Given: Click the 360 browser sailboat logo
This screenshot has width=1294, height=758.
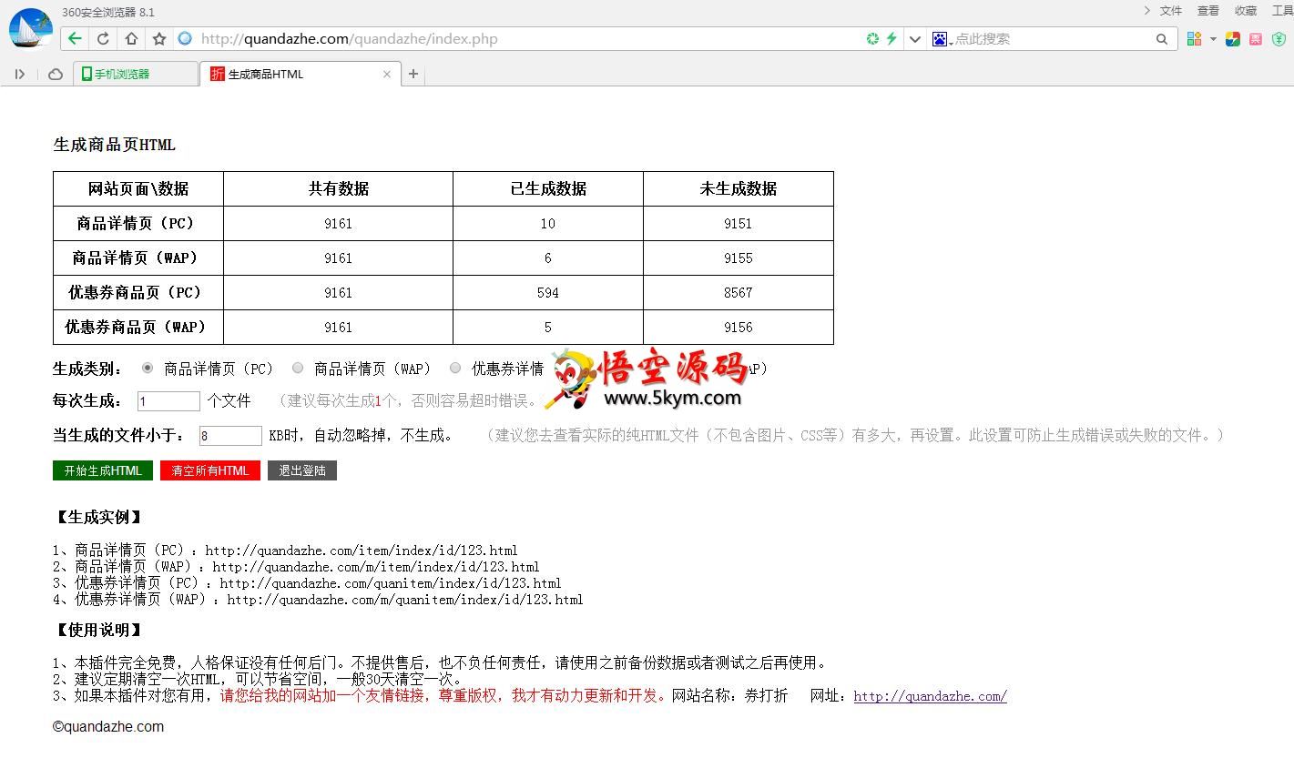Looking at the screenshot, I should [x=30, y=28].
